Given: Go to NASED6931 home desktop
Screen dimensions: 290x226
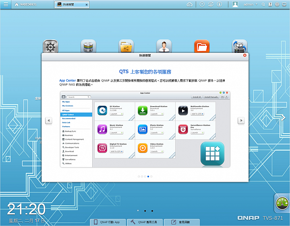Looking at the screenshot, I should coord(25,4).
